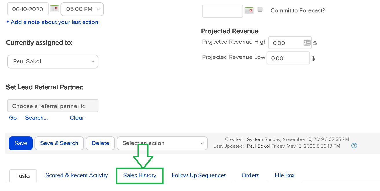Screen dimensions: 380x191
Task: Click the Add a note about your last action link
Action: (52, 22)
